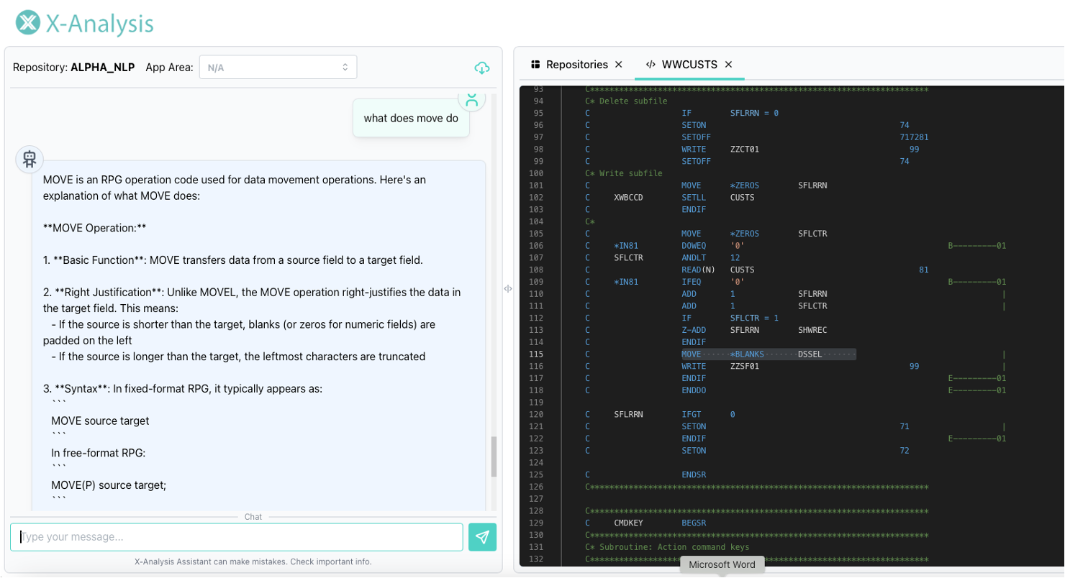The height and width of the screenshot is (578, 1065).
Task: Click XWBCCD on line 102
Action: coord(628,198)
